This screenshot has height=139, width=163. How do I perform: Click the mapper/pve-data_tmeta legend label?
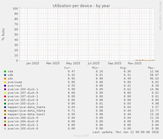27,107
